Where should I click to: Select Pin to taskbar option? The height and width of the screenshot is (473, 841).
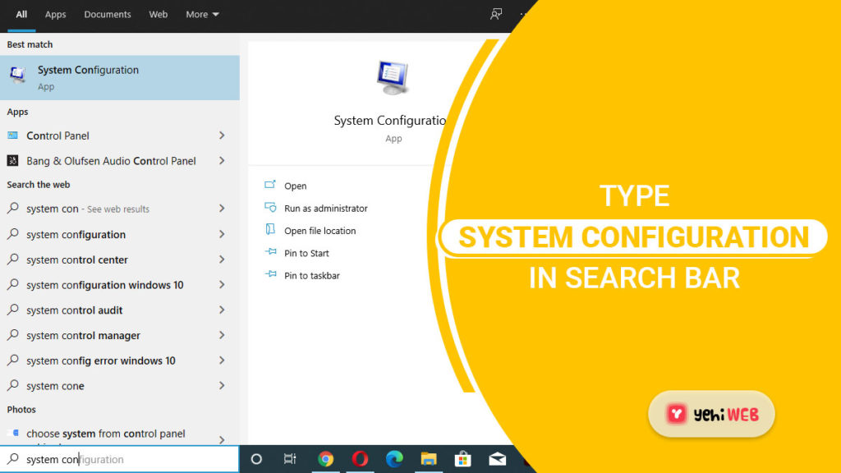pos(311,276)
